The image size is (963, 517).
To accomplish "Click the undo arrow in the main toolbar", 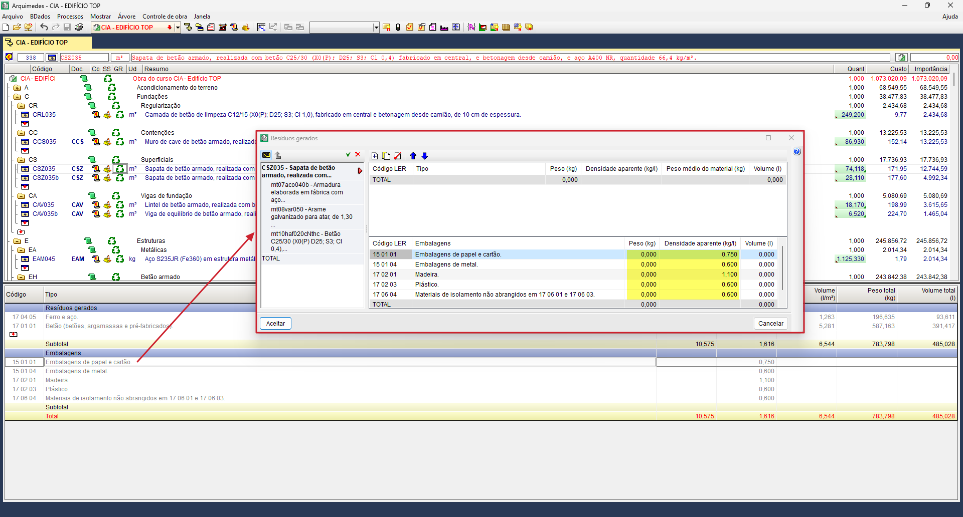I will coord(44,27).
